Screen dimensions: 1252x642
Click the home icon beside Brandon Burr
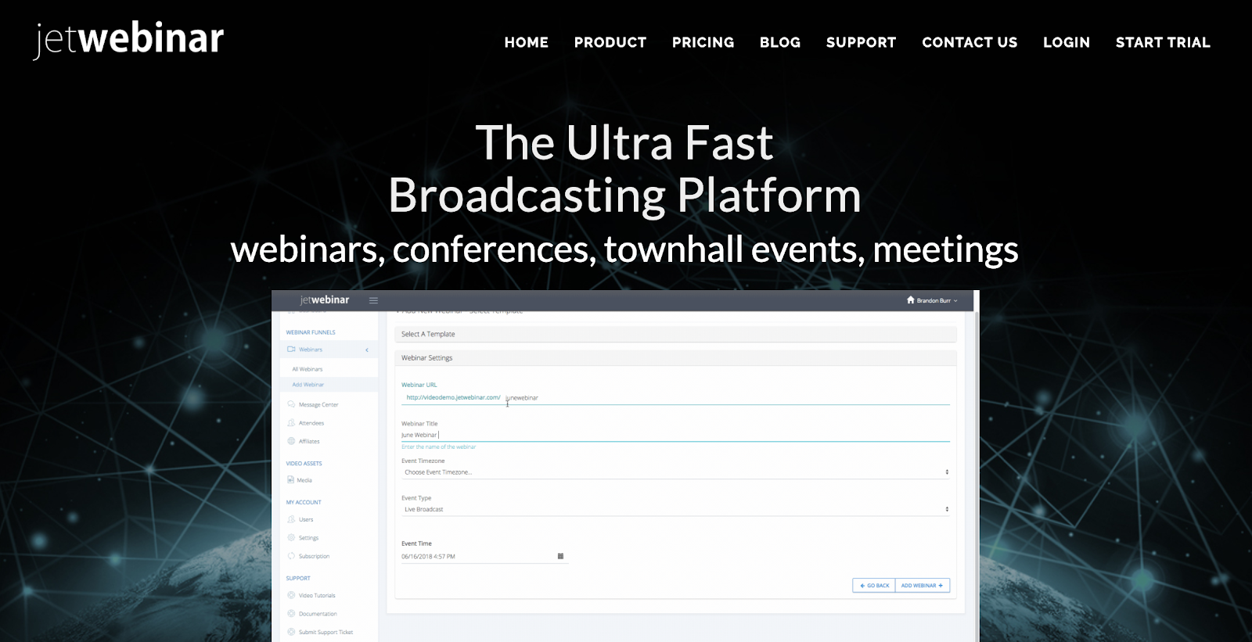tap(910, 299)
